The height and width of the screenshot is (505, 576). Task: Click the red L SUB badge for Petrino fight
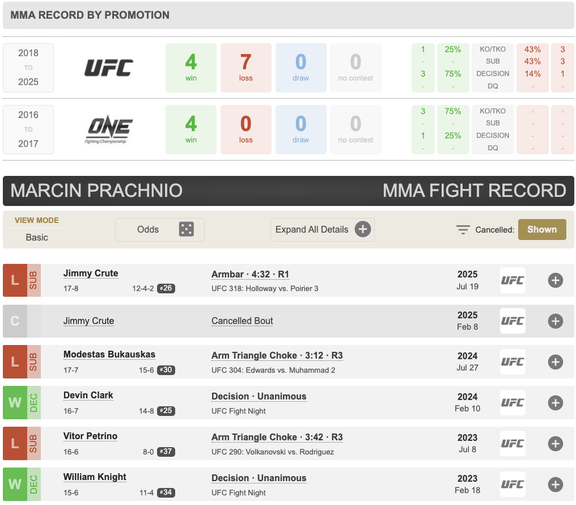pos(22,444)
